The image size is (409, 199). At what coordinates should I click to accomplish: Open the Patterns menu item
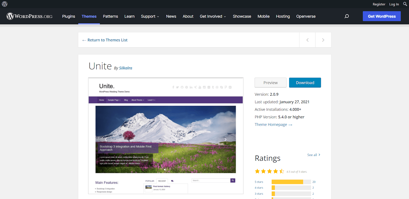pos(110,16)
